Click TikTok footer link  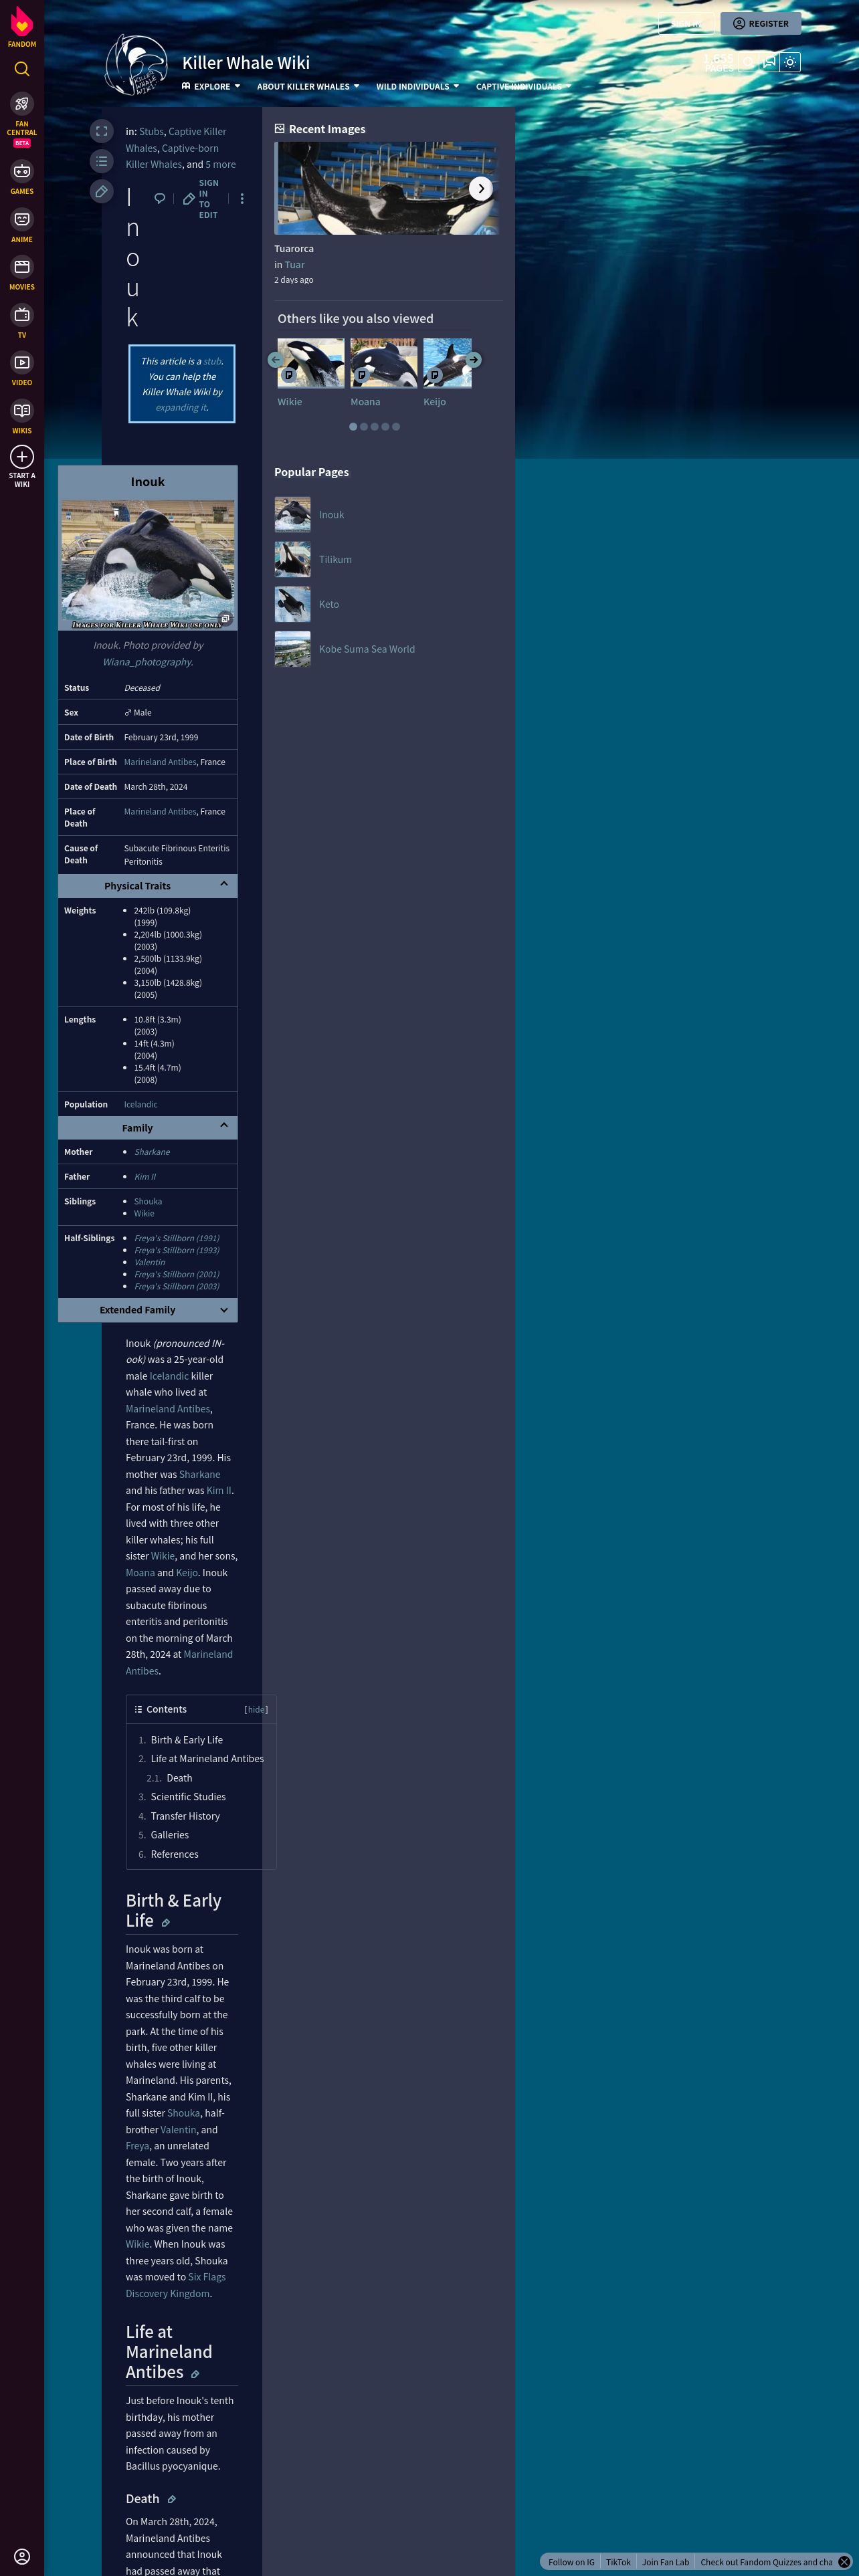(618, 2562)
